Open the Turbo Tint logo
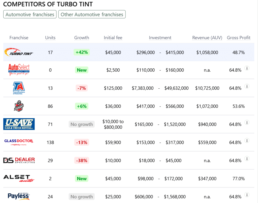The image size is (258, 203). coord(19,52)
